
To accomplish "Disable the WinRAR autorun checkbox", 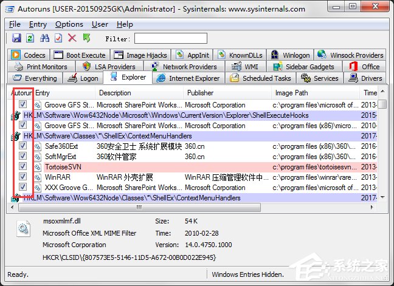I will [x=22, y=177].
